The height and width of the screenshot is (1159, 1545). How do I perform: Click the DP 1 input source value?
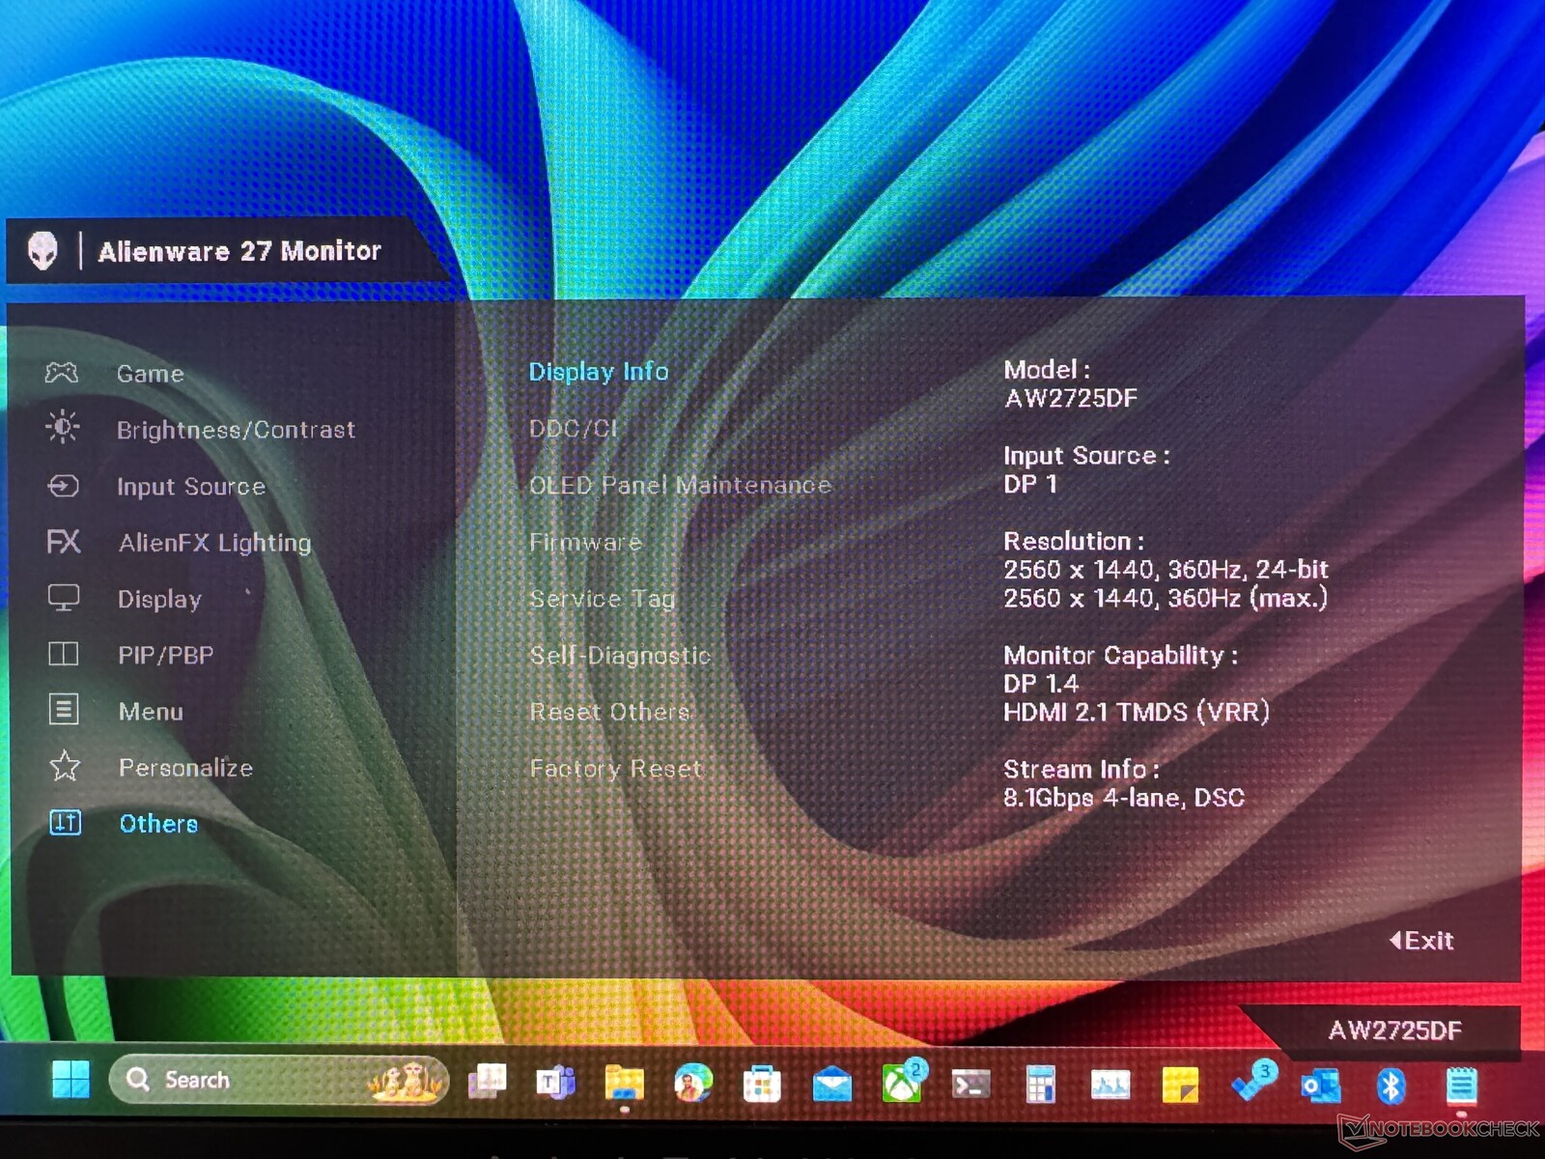(1030, 484)
